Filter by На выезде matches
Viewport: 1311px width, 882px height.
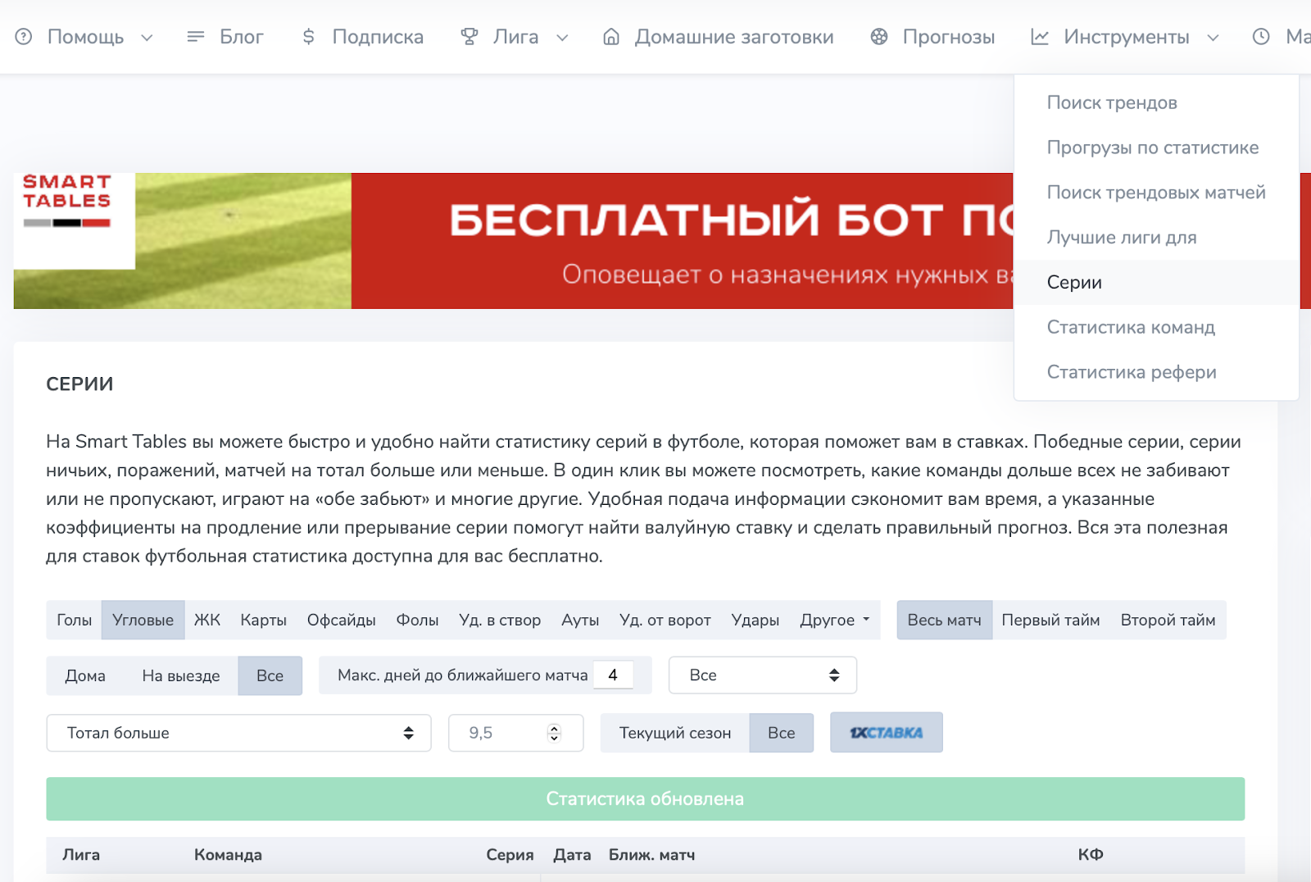point(181,676)
